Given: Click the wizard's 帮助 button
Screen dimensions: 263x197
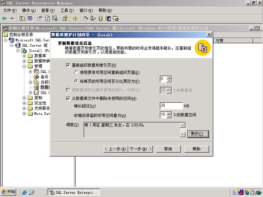Looking at the screenshot, I should [197, 149].
